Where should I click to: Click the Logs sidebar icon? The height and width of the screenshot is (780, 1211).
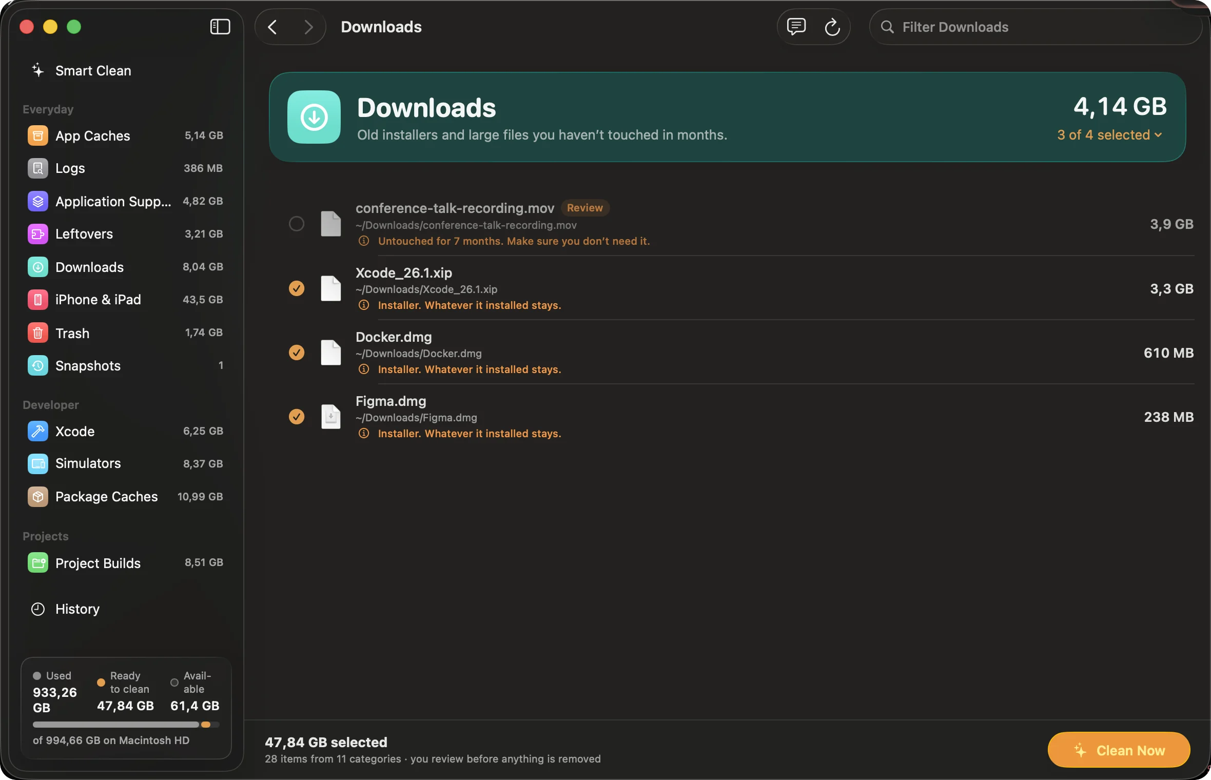(x=38, y=168)
